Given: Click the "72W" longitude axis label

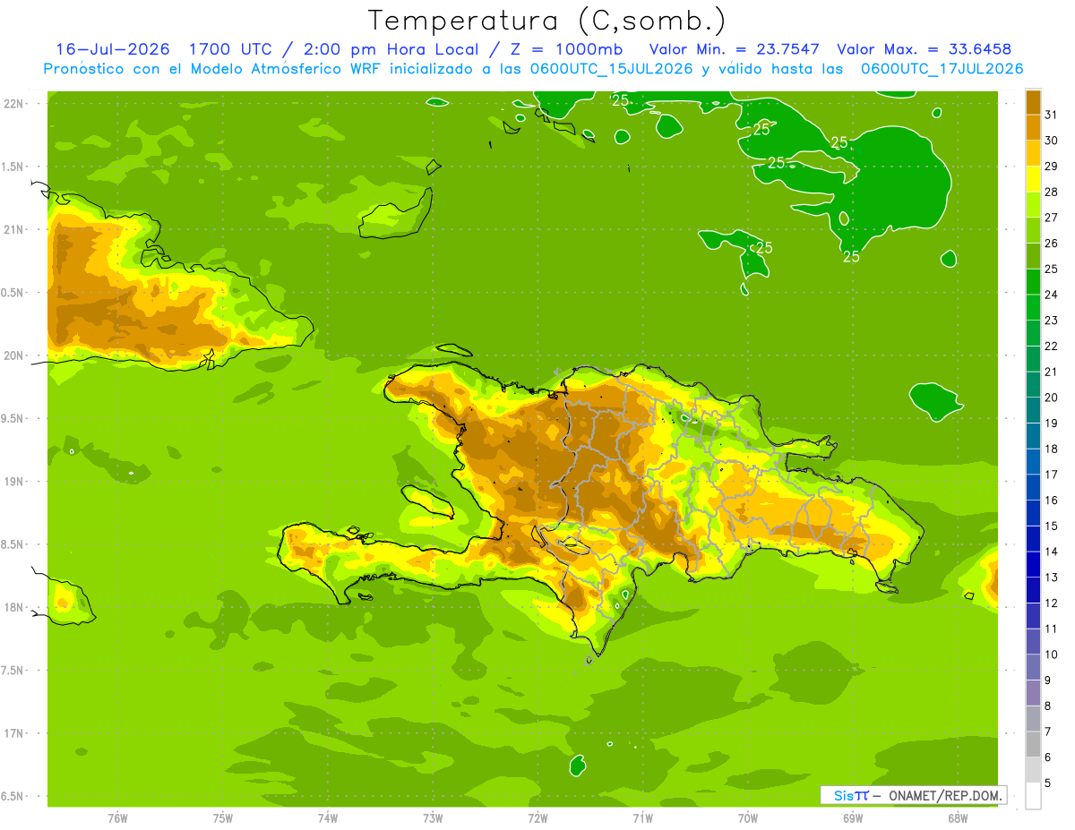Looking at the screenshot, I should pos(537,817).
